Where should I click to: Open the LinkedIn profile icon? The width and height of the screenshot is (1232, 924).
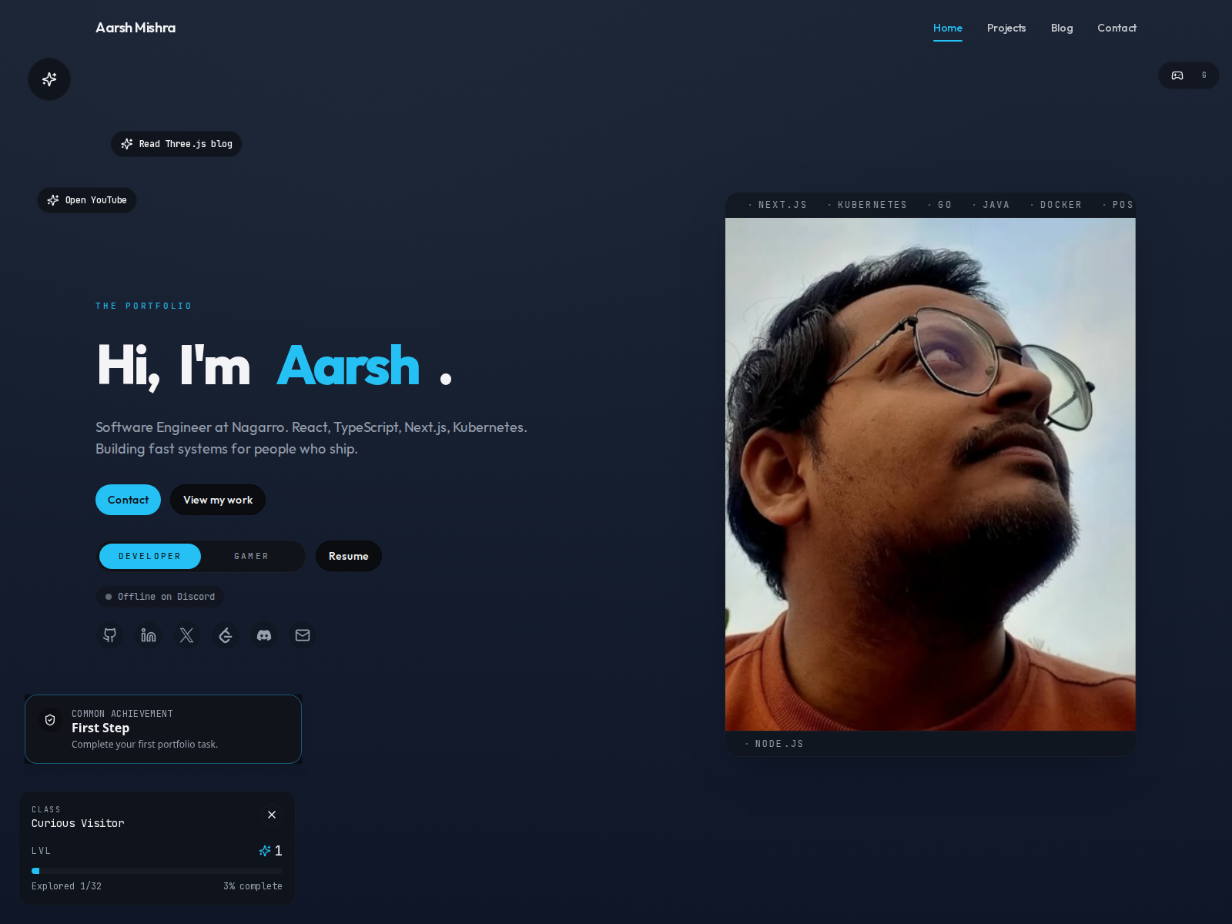(x=149, y=635)
